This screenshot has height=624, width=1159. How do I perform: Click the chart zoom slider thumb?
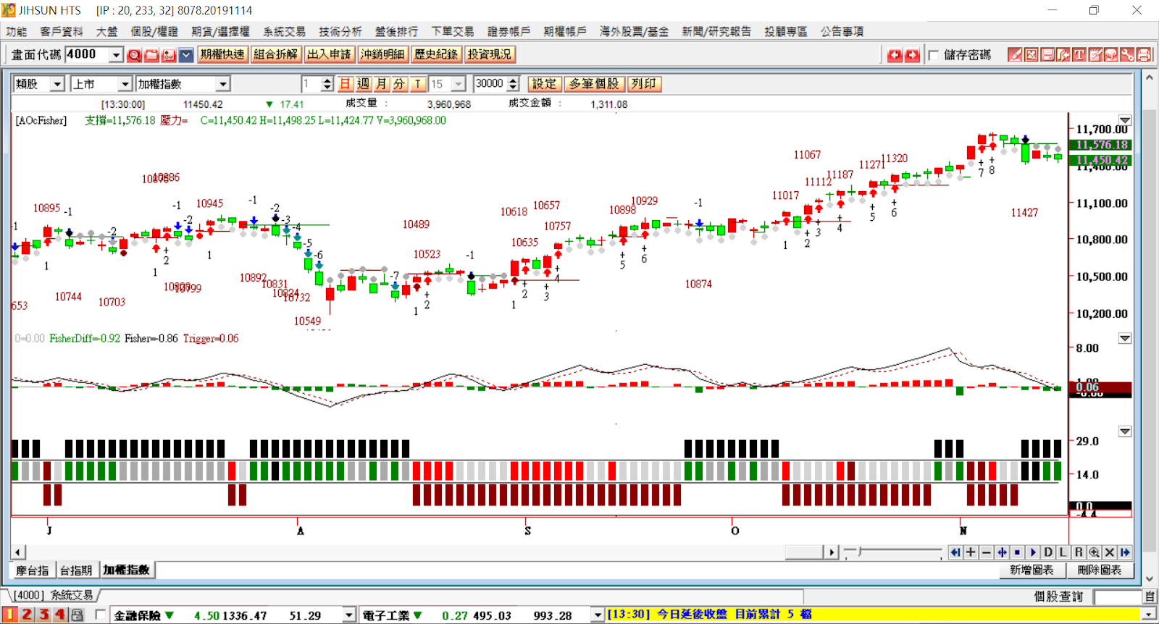pyautogui.click(x=859, y=552)
